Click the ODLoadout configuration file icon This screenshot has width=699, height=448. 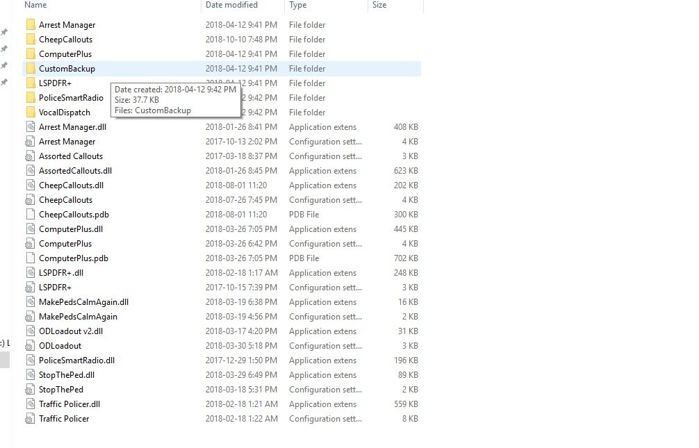coord(31,345)
